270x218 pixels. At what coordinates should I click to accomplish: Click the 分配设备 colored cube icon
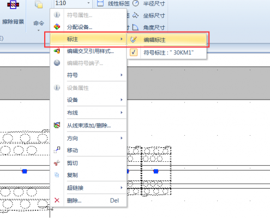pos(57,27)
